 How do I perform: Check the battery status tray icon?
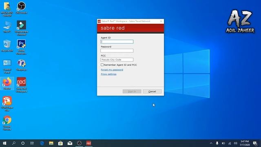coord(223,143)
